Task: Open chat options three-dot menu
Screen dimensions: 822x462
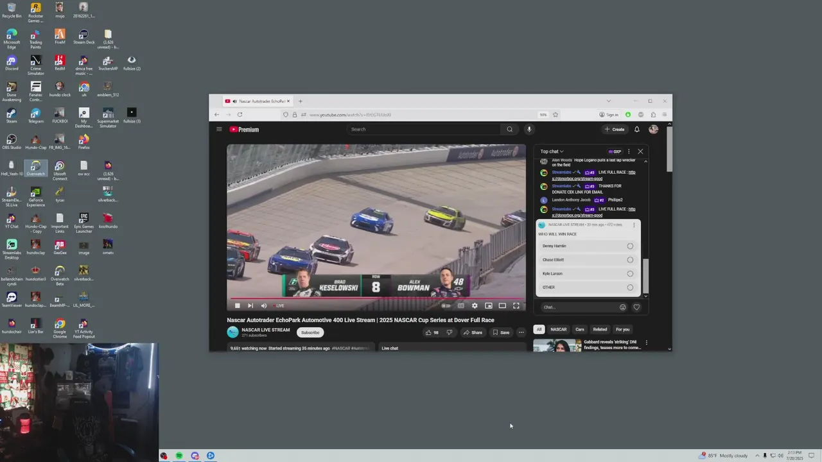Action: click(x=629, y=151)
